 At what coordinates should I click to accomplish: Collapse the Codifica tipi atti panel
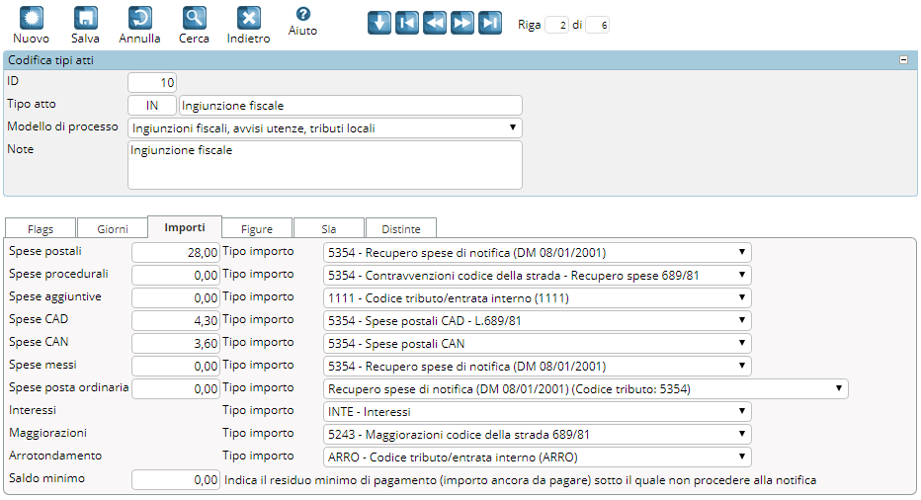pyautogui.click(x=903, y=60)
